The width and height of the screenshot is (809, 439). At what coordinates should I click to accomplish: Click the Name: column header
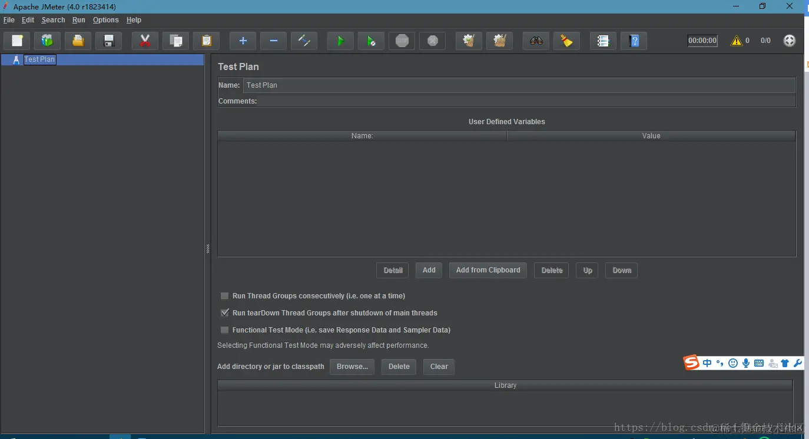[362, 135]
